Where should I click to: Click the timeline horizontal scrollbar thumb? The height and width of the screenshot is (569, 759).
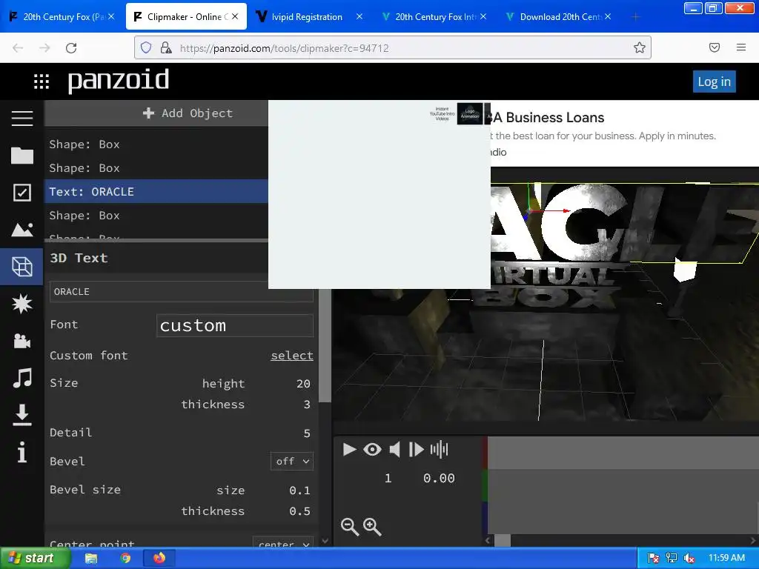(503, 540)
